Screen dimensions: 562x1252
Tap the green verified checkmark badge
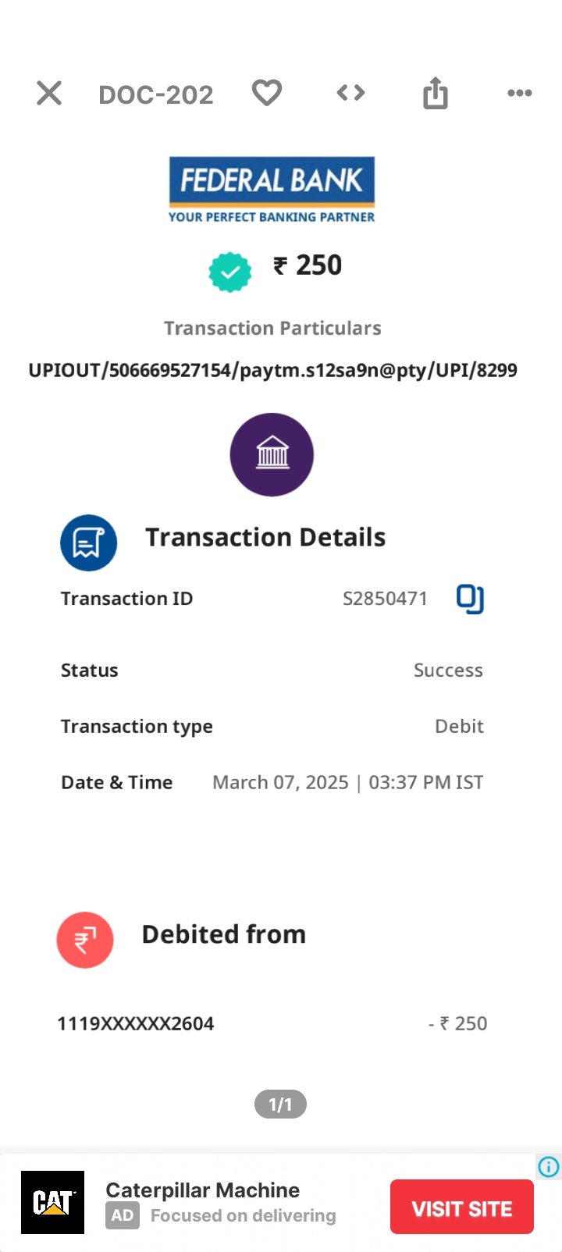(x=230, y=272)
